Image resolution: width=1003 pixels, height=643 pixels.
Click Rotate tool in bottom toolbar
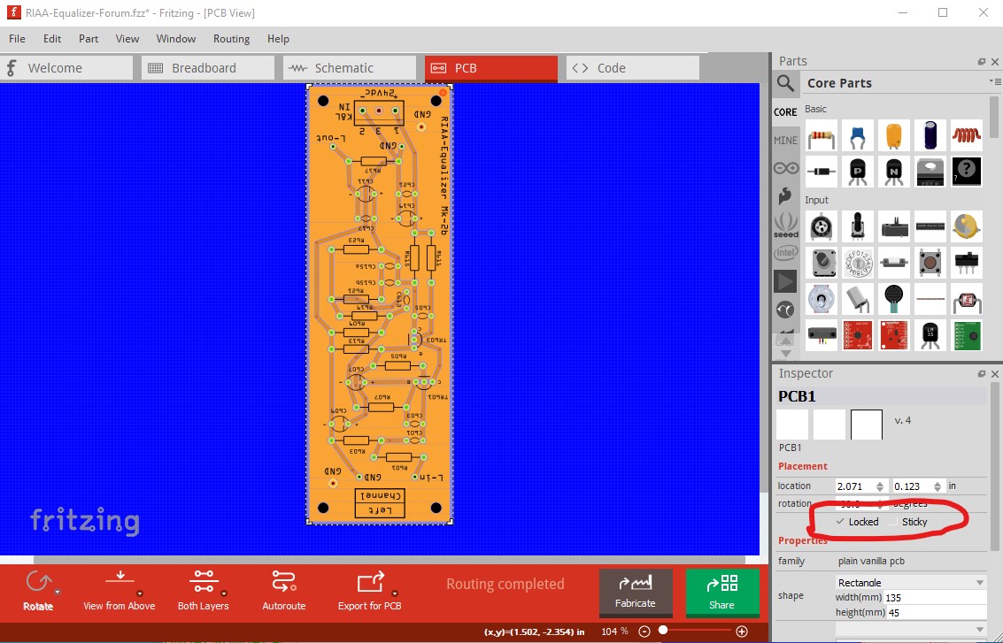38,591
